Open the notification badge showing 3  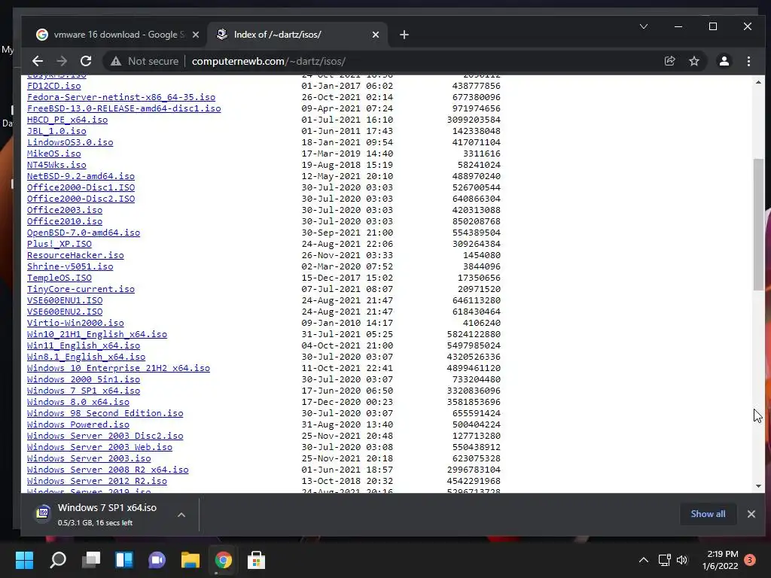pyautogui.click(x=750, y=560)
